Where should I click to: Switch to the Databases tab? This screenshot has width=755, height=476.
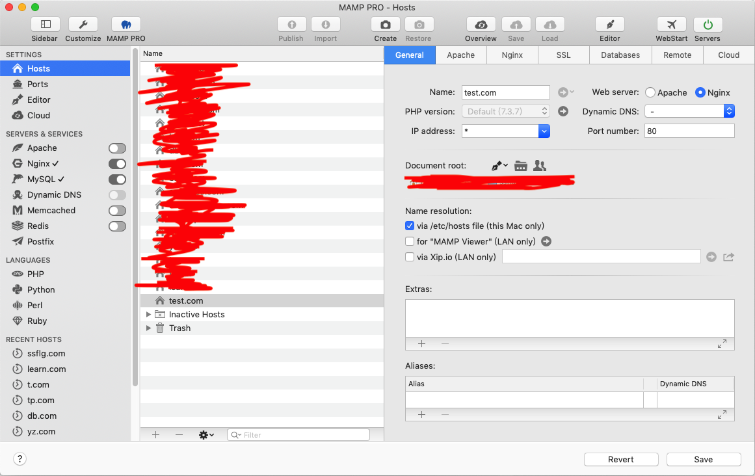click(x=620, y=55)
